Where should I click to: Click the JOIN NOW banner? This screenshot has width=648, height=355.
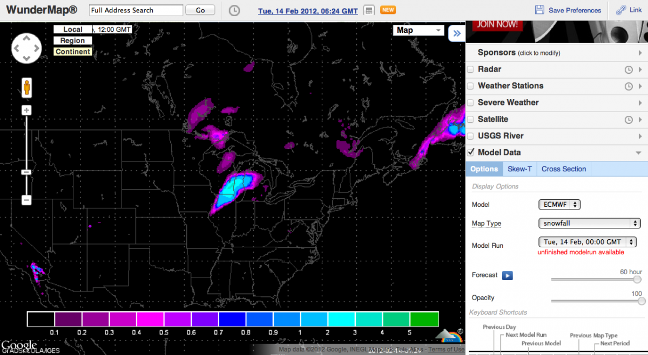(498, 24)
